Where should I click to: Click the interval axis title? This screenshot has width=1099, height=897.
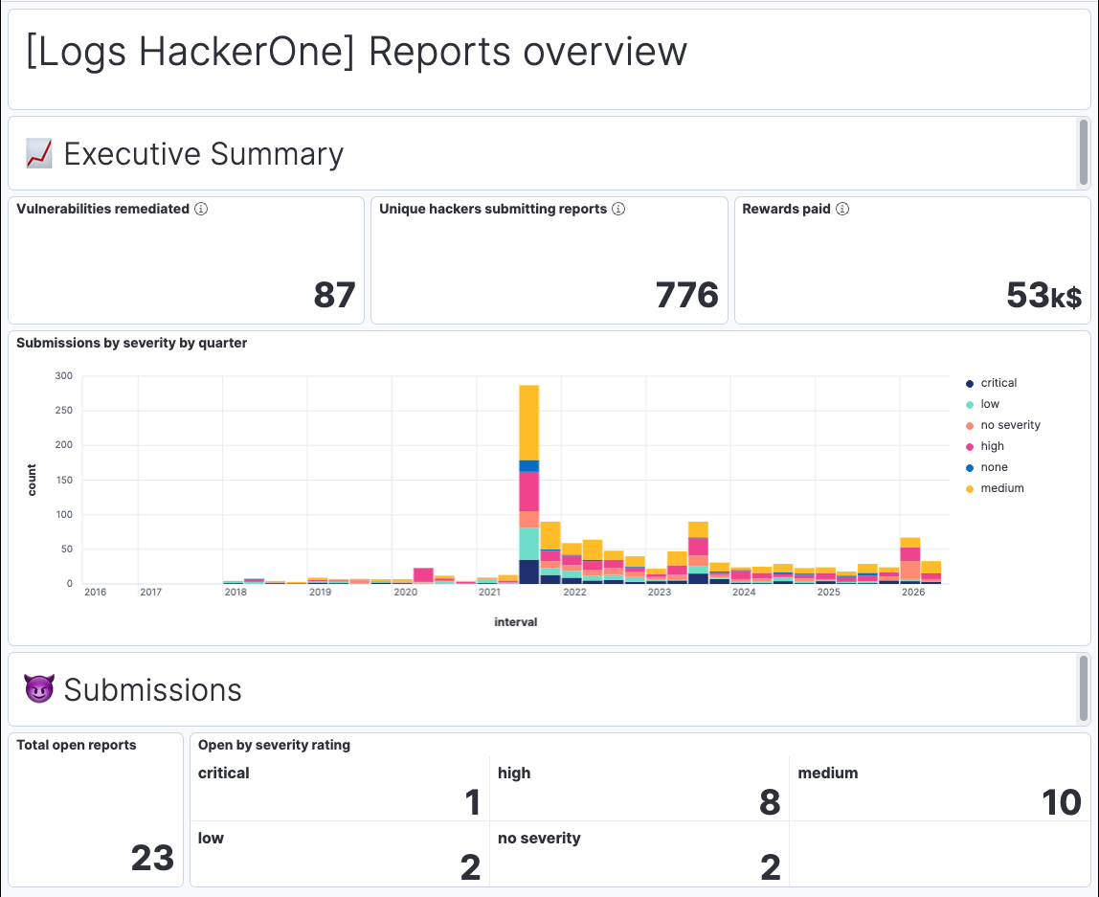coord(516,622)
